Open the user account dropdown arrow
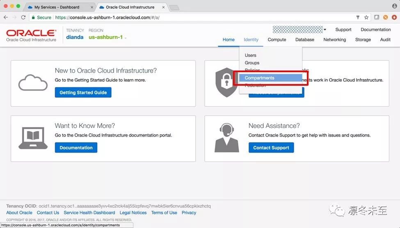400x228 pixels. point(325,30)
